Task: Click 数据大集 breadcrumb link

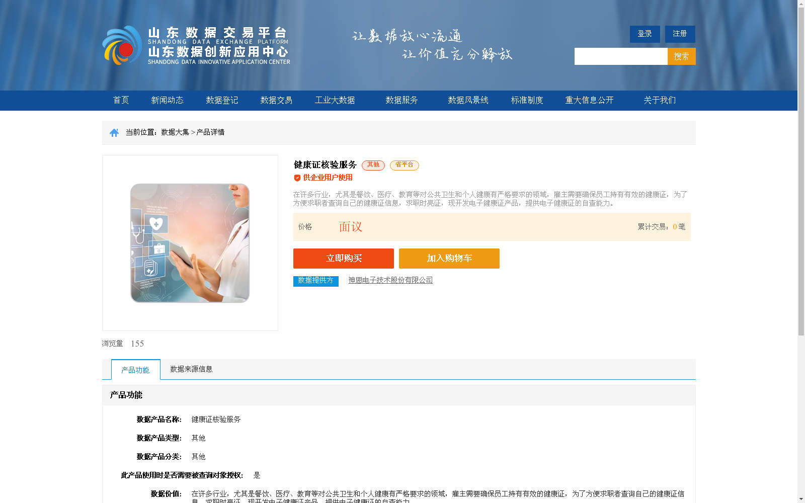Action: pyautogui.click(x=175, y=132)
